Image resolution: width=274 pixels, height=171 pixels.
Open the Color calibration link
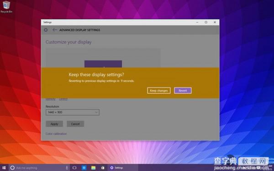tap(56, 134)
